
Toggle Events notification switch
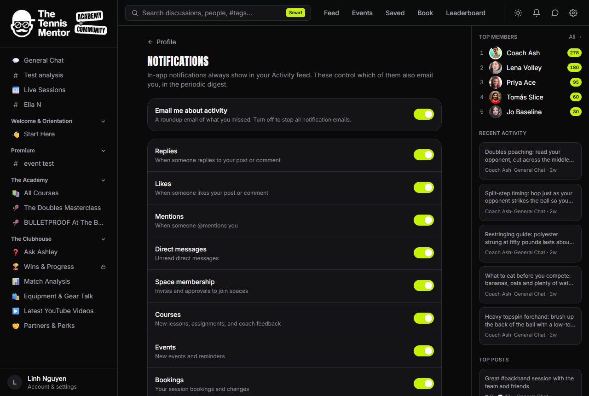[x=424, y=351]
